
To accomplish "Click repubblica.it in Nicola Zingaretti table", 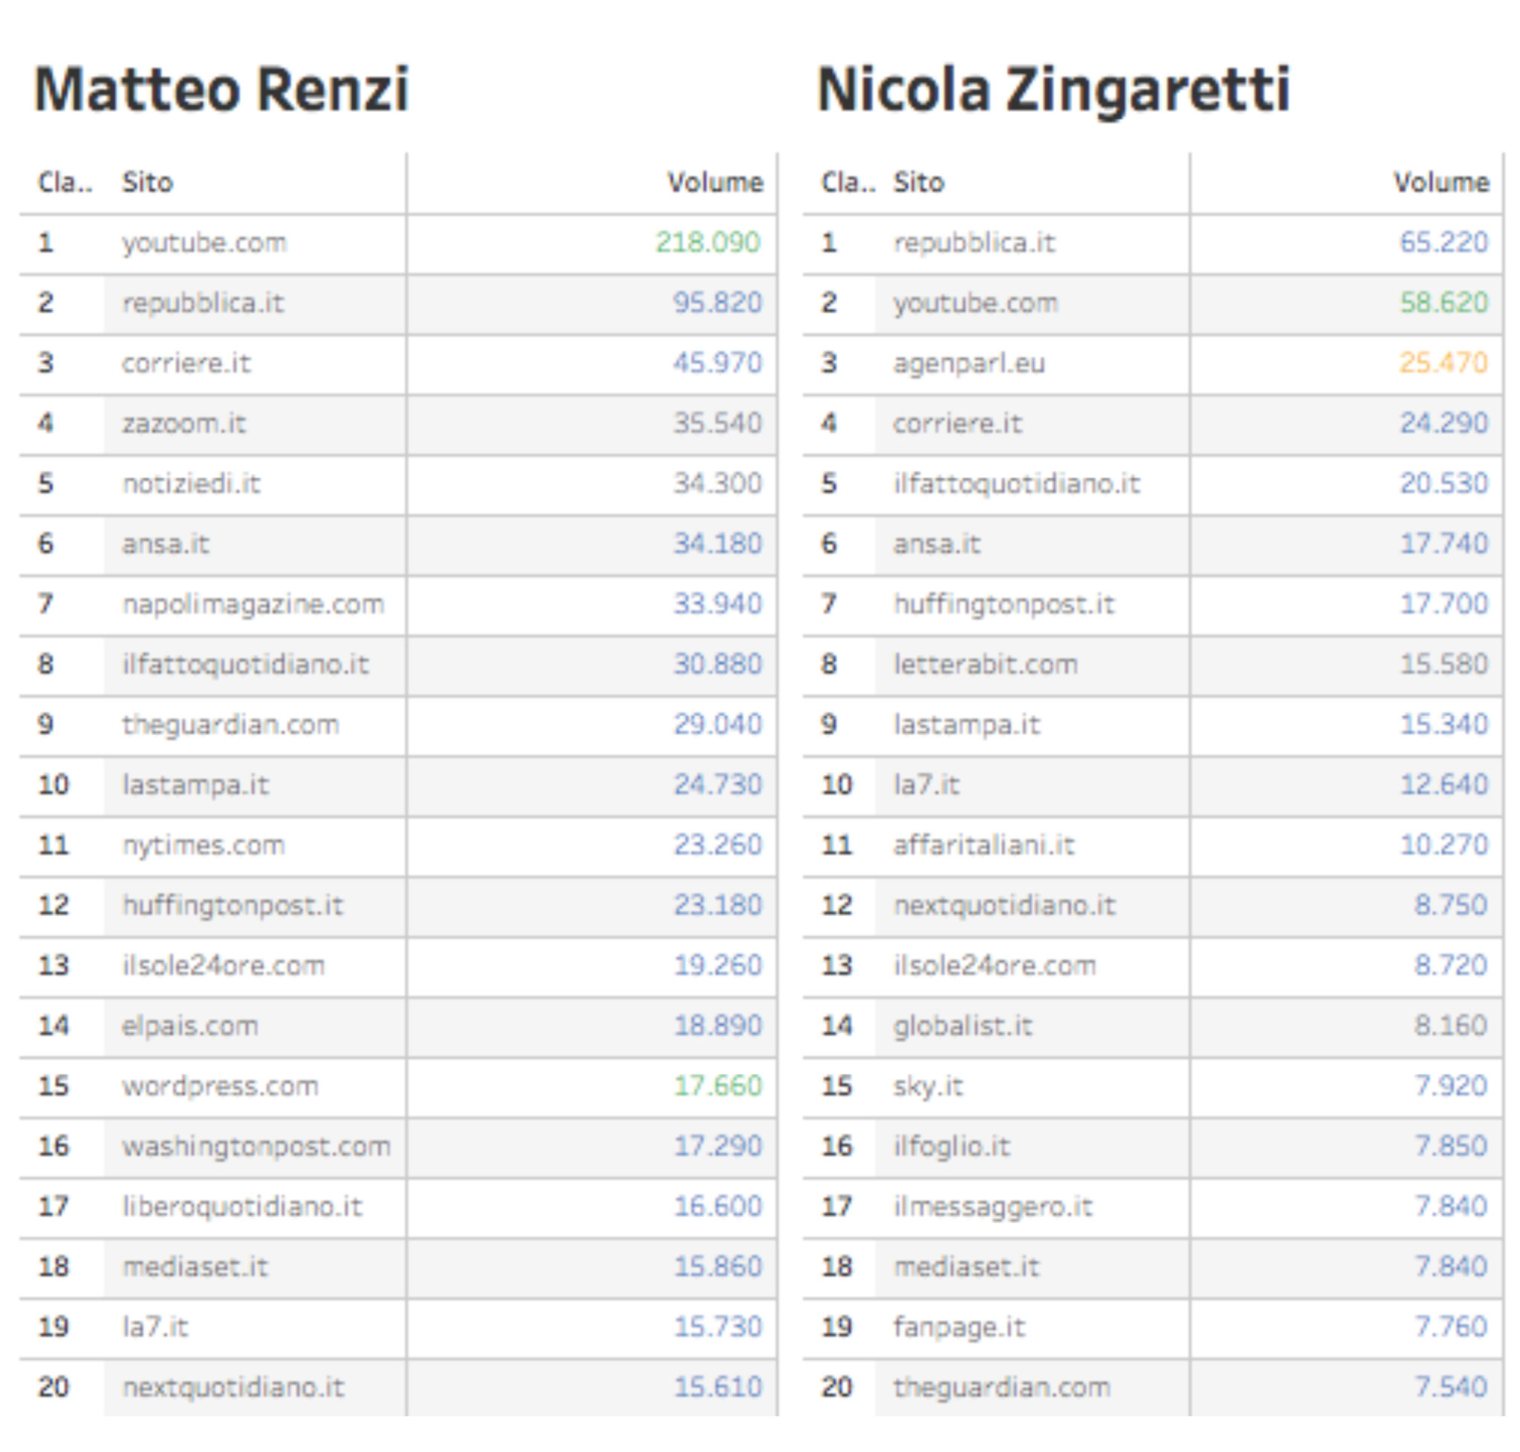I will [974, 243].
